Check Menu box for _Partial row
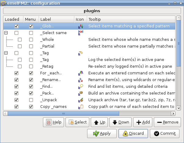 (31, 46)
